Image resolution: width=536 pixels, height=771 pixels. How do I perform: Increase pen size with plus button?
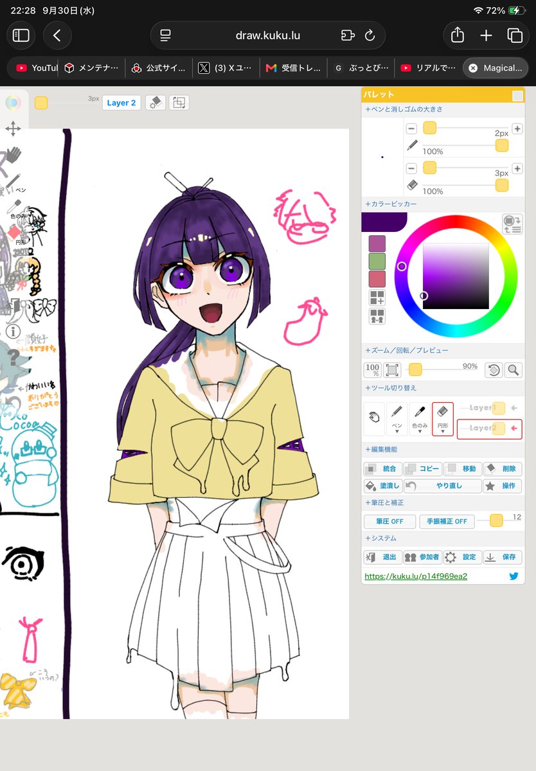517,129
